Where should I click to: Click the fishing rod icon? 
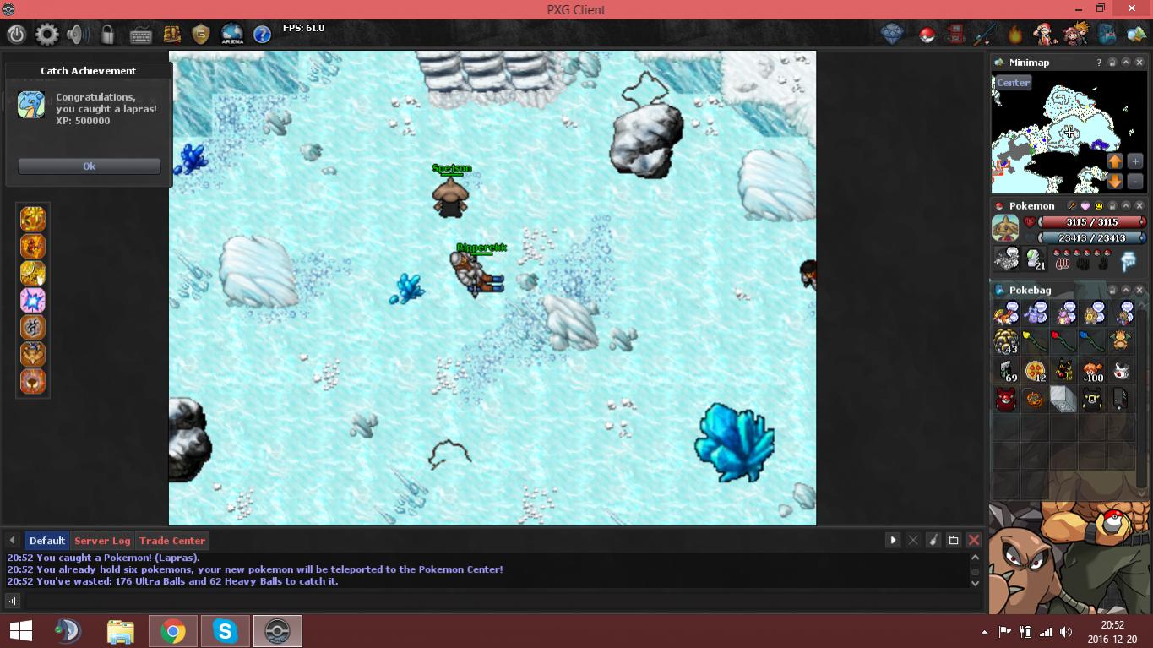click(985, 35)
